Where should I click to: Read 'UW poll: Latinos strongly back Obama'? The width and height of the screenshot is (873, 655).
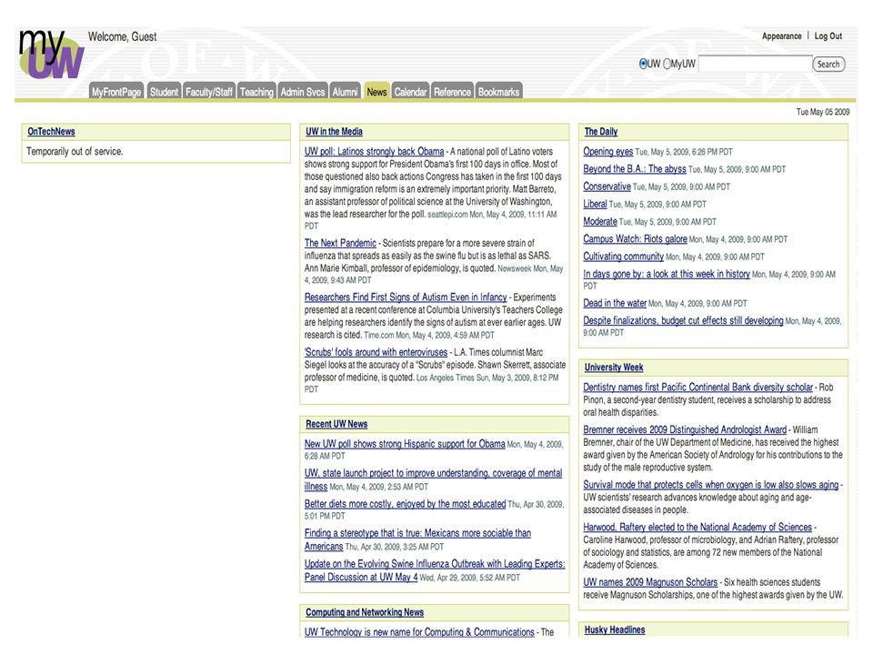click(374, 151)
